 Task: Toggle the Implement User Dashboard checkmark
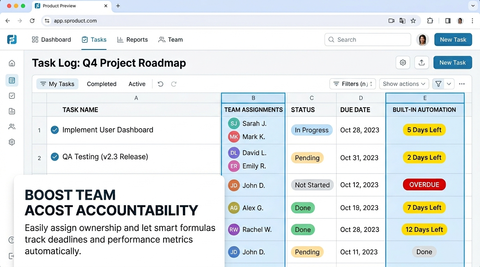(x=55, y=130)
